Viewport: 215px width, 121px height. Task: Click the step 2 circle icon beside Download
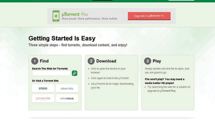click(91, 61)
